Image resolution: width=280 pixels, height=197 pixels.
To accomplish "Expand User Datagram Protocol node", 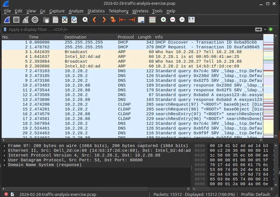I will (x=4, y=160).
